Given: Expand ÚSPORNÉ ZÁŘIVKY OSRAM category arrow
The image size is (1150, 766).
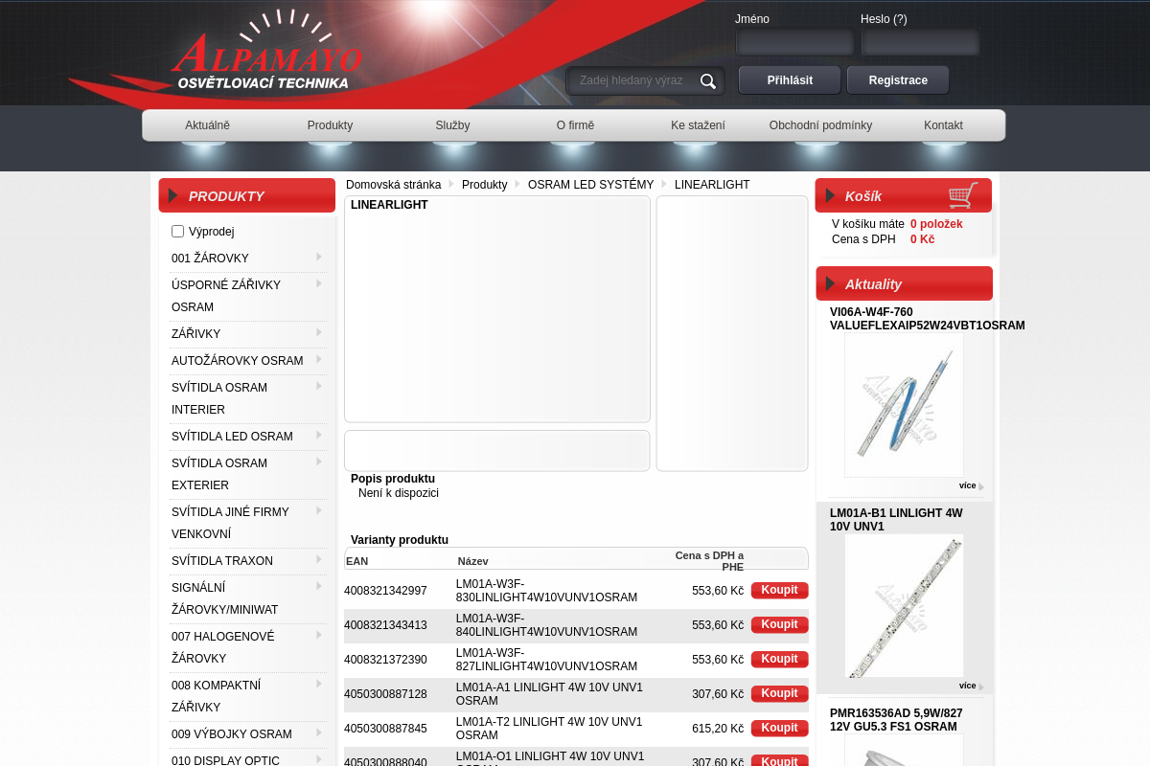Looking at the screenshot, I should pos(319,283).
